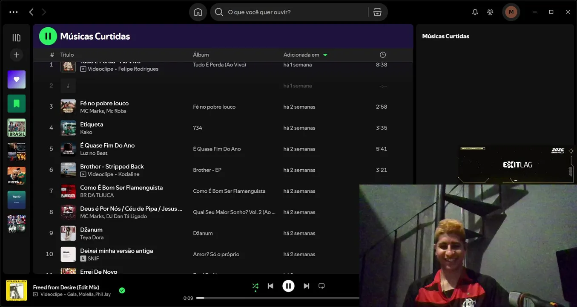Image resolution: width=577 pixels, height=307 pixels.
Task: Open artist Teya Dora
Action: point(92,237)
